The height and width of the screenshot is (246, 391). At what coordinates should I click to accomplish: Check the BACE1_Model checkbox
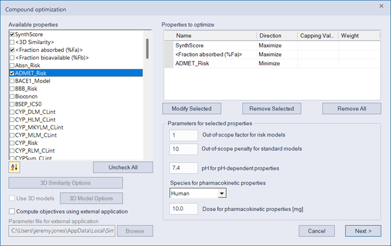[12, 81]
